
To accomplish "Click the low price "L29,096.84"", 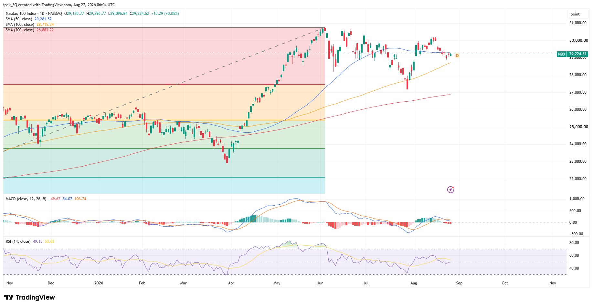I will [118, 14].
